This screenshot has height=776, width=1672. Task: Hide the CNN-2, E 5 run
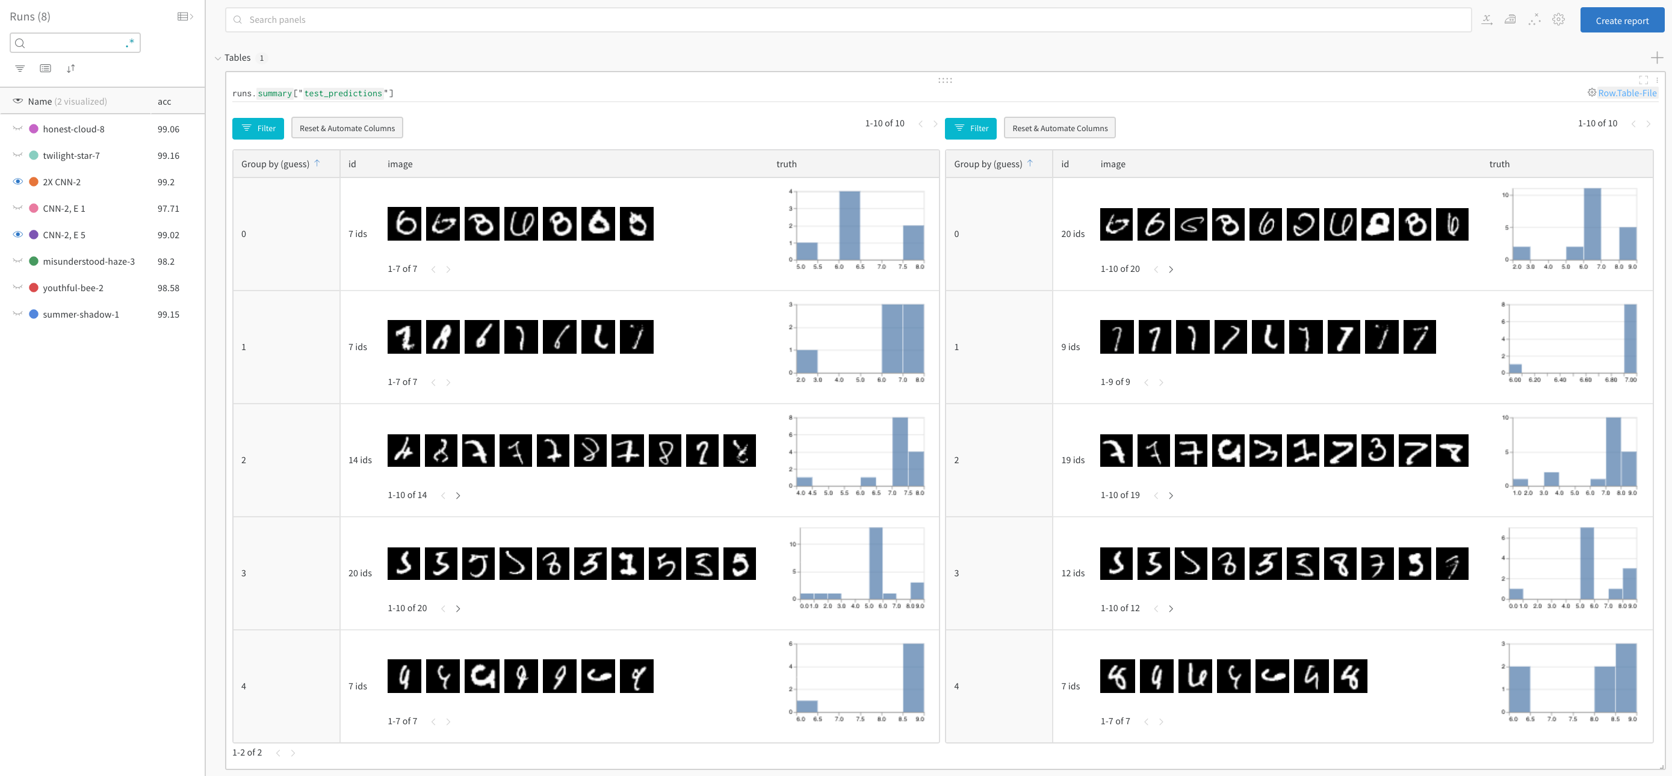pos(17,235)
